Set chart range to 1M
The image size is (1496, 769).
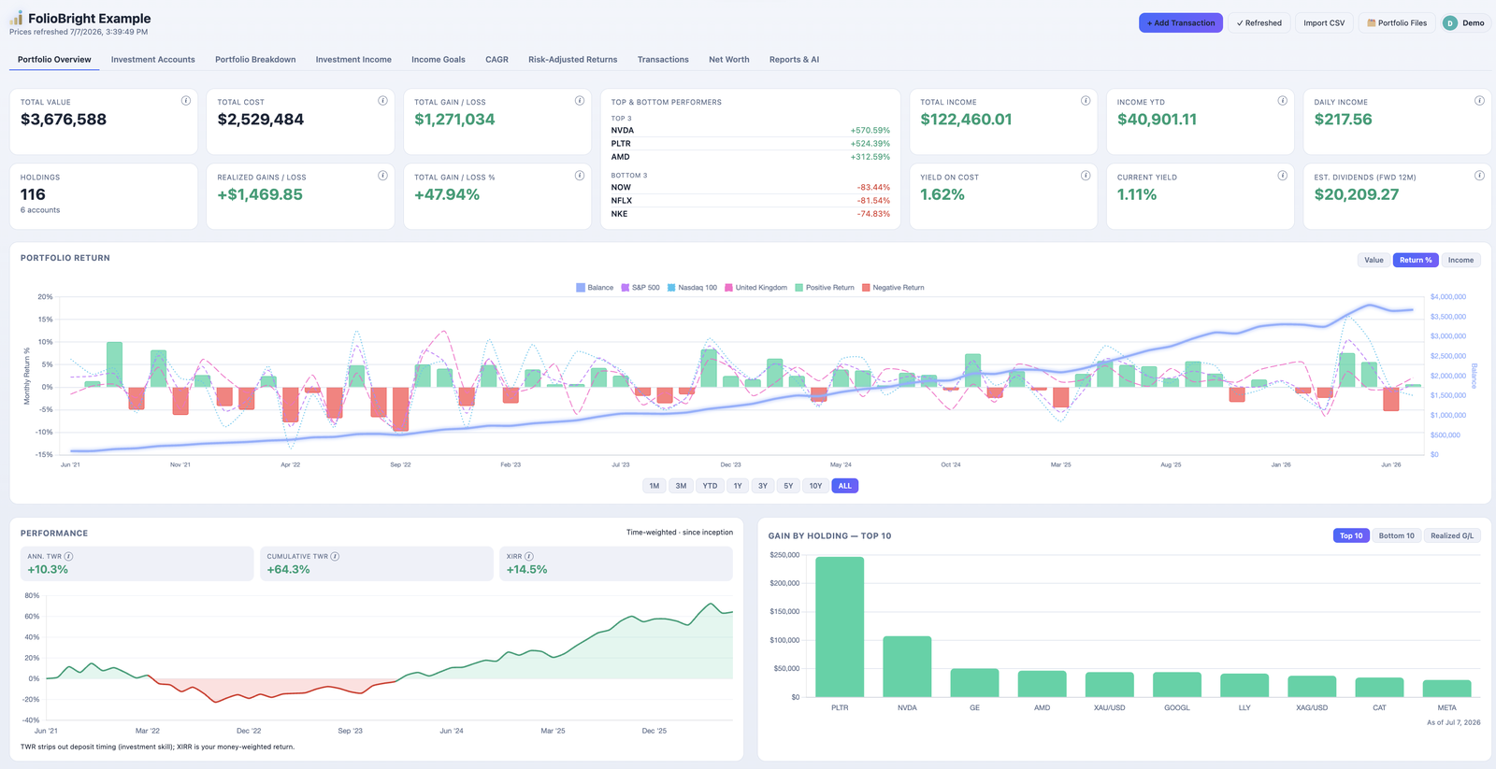pyautogui.click(x=654, y=486)
